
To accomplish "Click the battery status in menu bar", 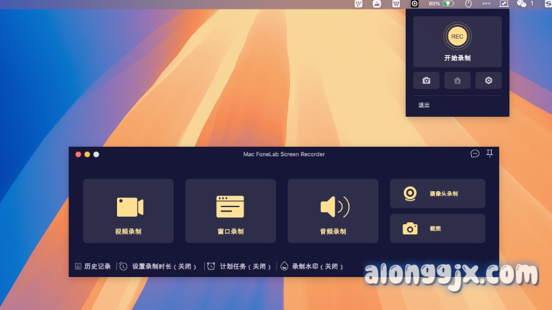I will (448, 4).
